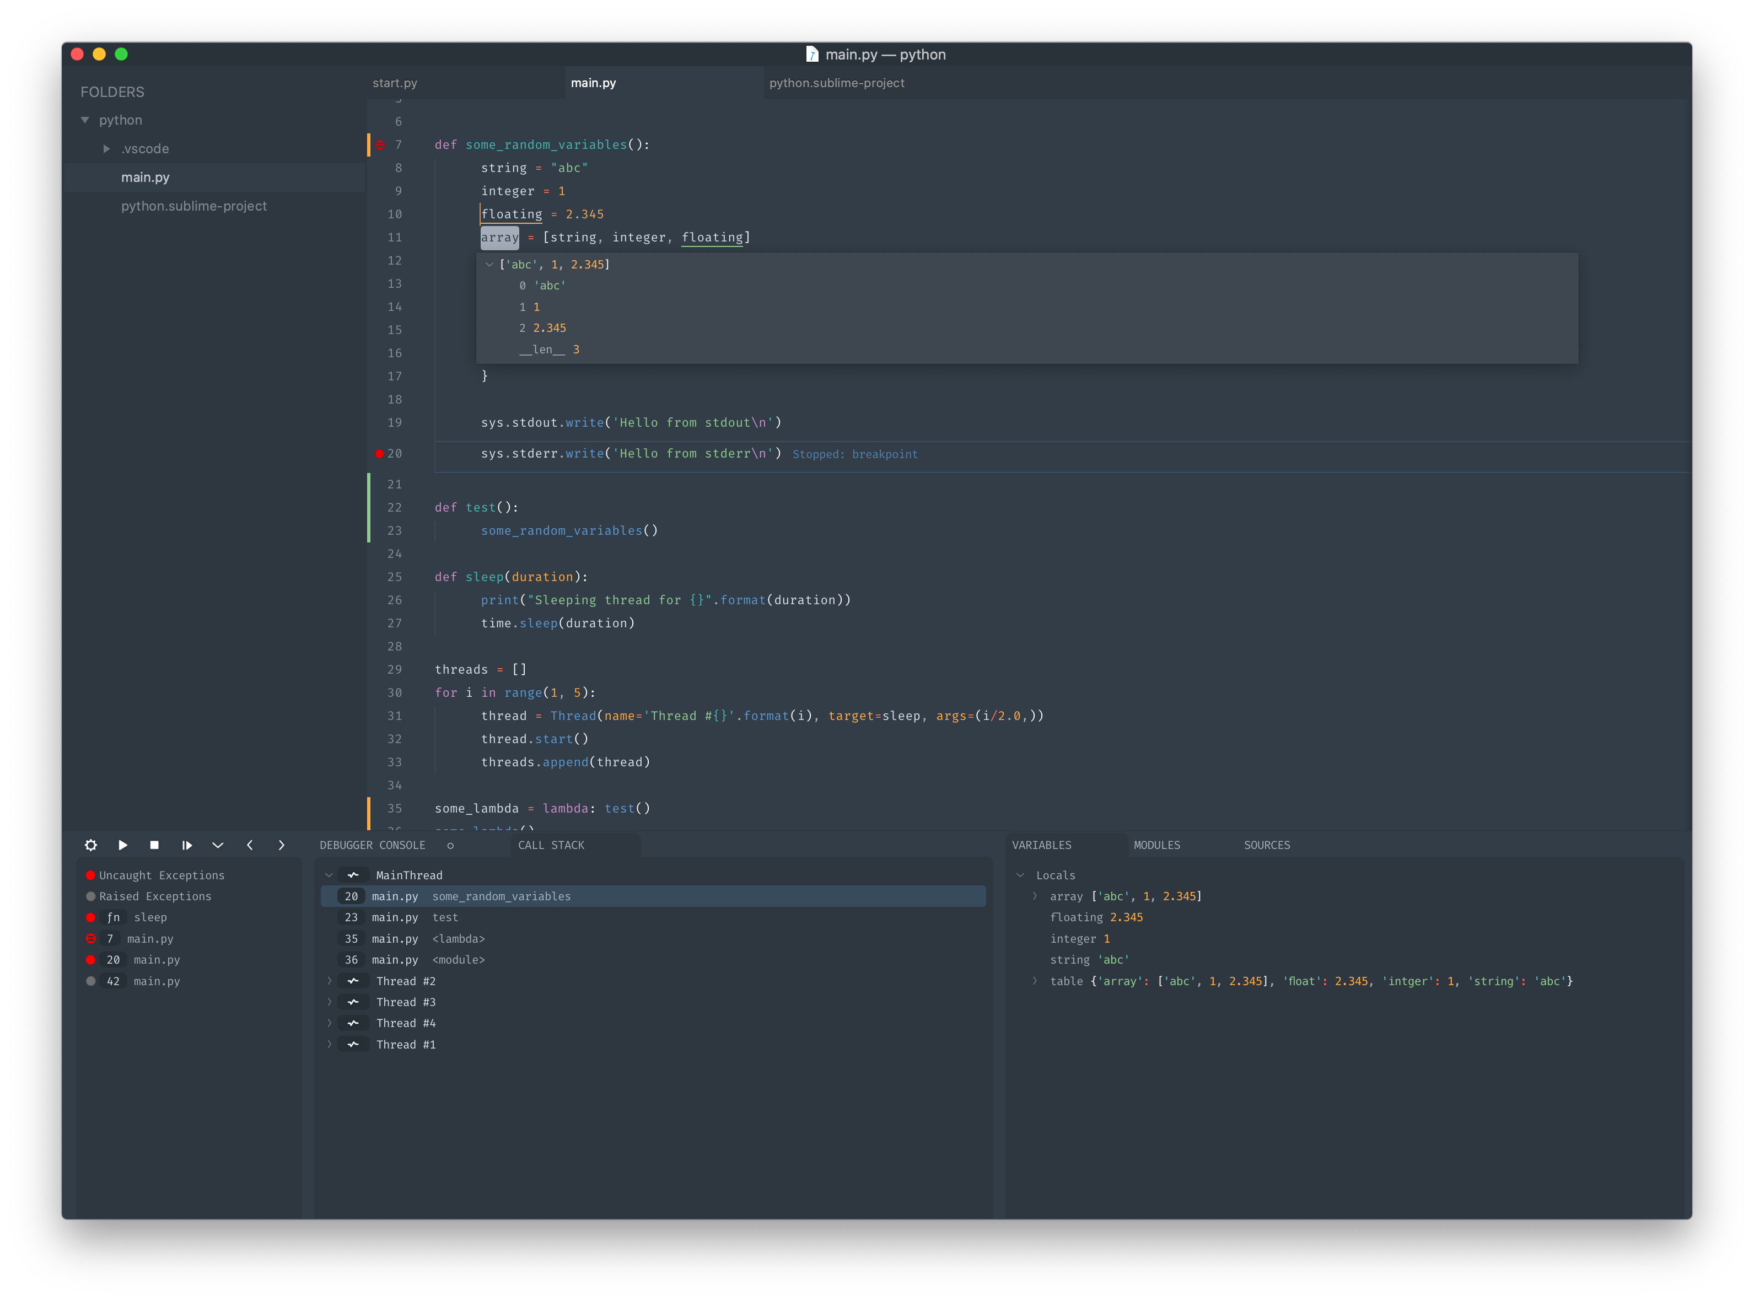
Task: Click the left arrow debugger icon
Action: click(x=250, y=845)
